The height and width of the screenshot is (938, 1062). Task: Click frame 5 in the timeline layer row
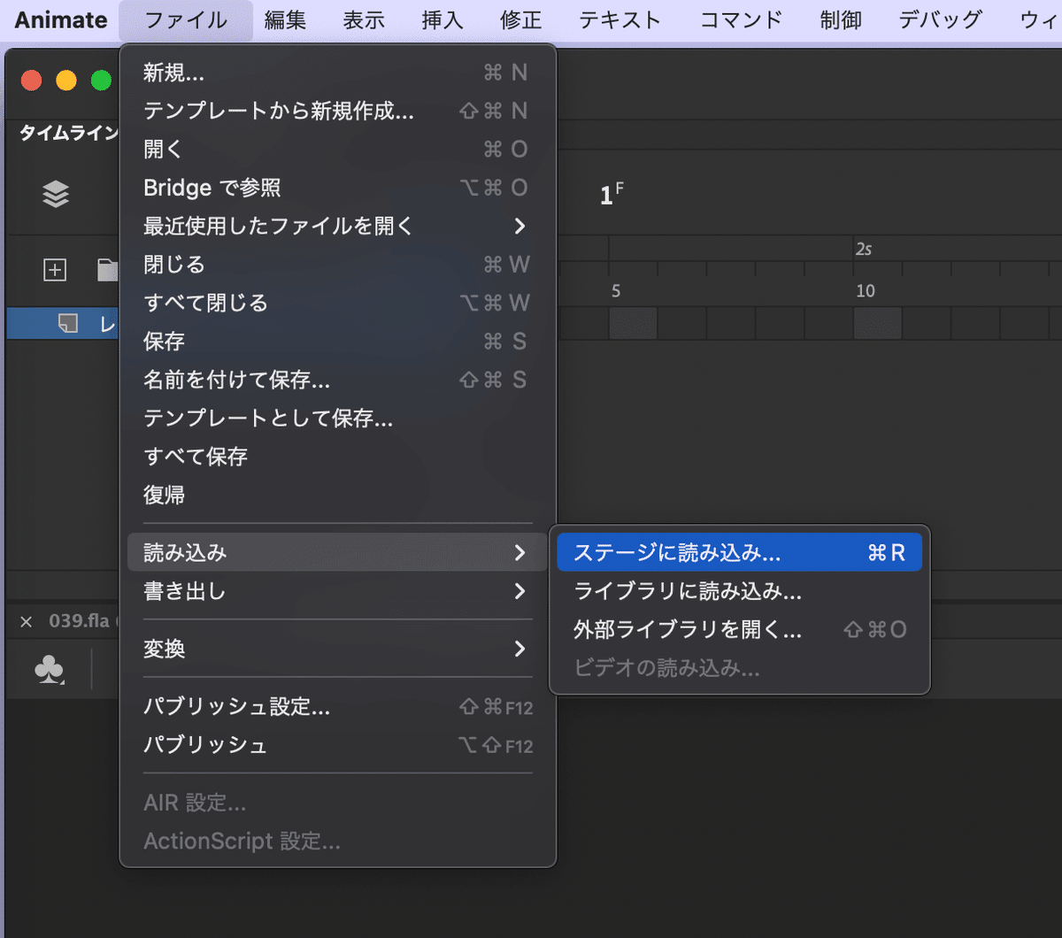(633, 324)
